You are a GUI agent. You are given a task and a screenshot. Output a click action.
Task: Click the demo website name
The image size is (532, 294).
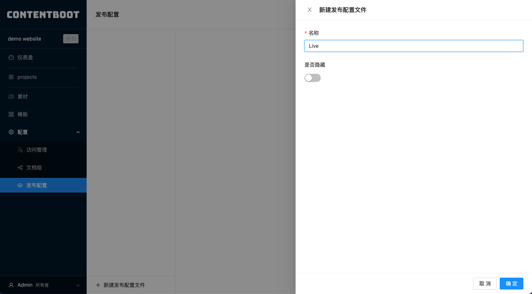click(24, 39)
